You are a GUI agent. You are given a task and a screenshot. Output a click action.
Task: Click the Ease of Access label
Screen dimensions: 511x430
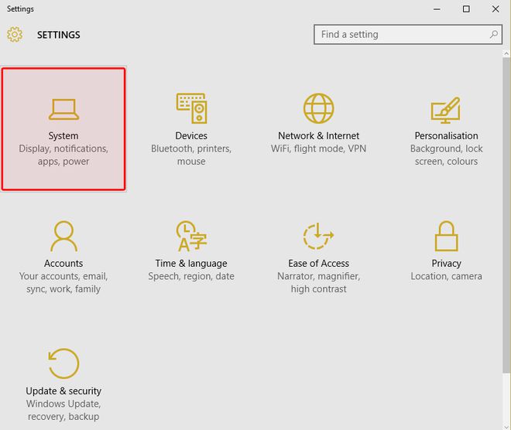coord(319,264)
